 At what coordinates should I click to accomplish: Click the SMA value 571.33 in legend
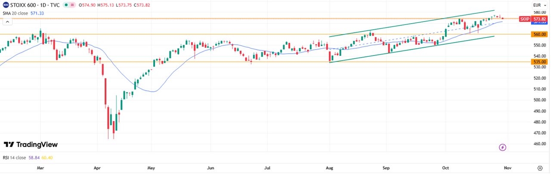[36, 13]
